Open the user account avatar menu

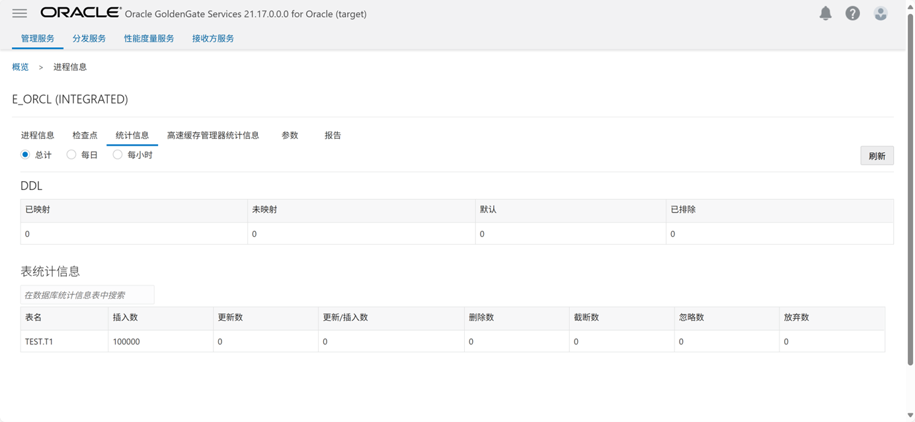tap(880, 13)
